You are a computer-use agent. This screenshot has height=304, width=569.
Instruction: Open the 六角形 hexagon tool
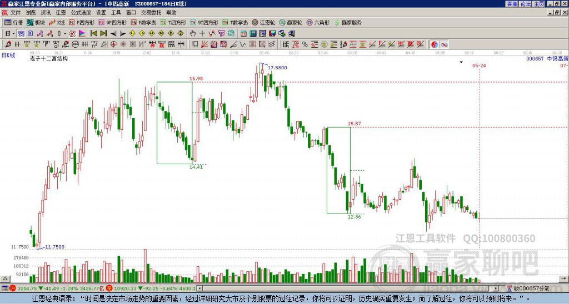point(318,22)
